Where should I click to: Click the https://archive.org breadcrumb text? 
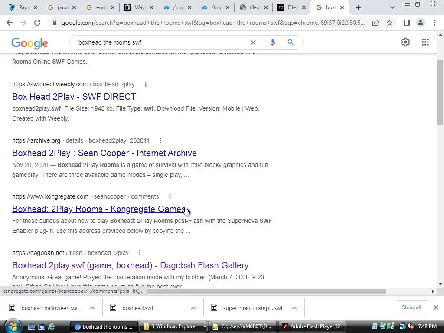pyautogui.click(x=36, y=140)
